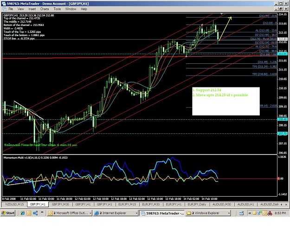Expand the Outlook taskbar group dropdown arrow
The height and width of the screenshot is (241, 290).
(x=90, y=213)
